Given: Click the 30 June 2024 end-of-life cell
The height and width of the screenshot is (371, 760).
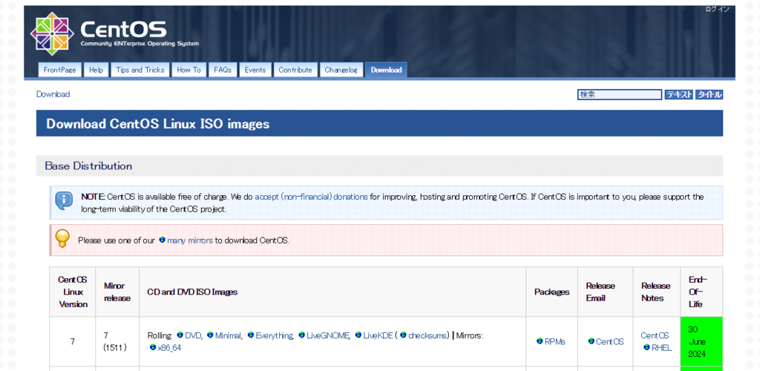Looking at the screenshot, I should (701, 341).
